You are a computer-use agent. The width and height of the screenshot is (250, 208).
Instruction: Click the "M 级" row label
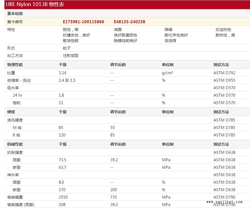tap(17, 128)
